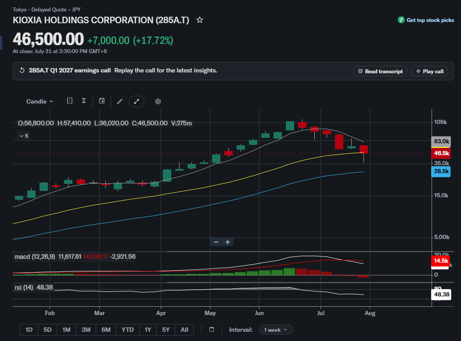
Task: Click the +7,000.00 (+17.72%) change figure
Action: coord(130,40)
